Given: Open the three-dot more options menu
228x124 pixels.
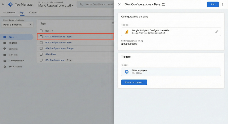Looking at the screenshot, I should tap(223, 4).
